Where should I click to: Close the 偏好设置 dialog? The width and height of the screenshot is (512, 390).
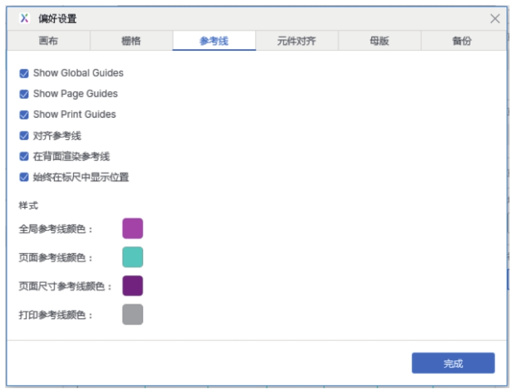pos(495,18)
